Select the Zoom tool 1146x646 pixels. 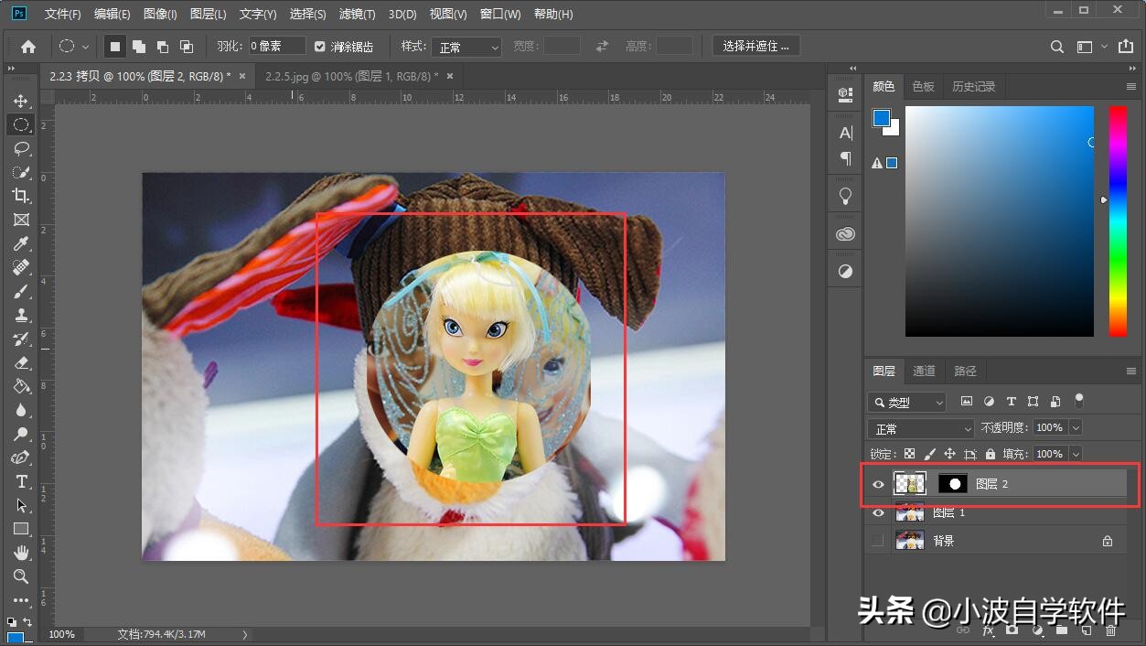tap(21, 576)
